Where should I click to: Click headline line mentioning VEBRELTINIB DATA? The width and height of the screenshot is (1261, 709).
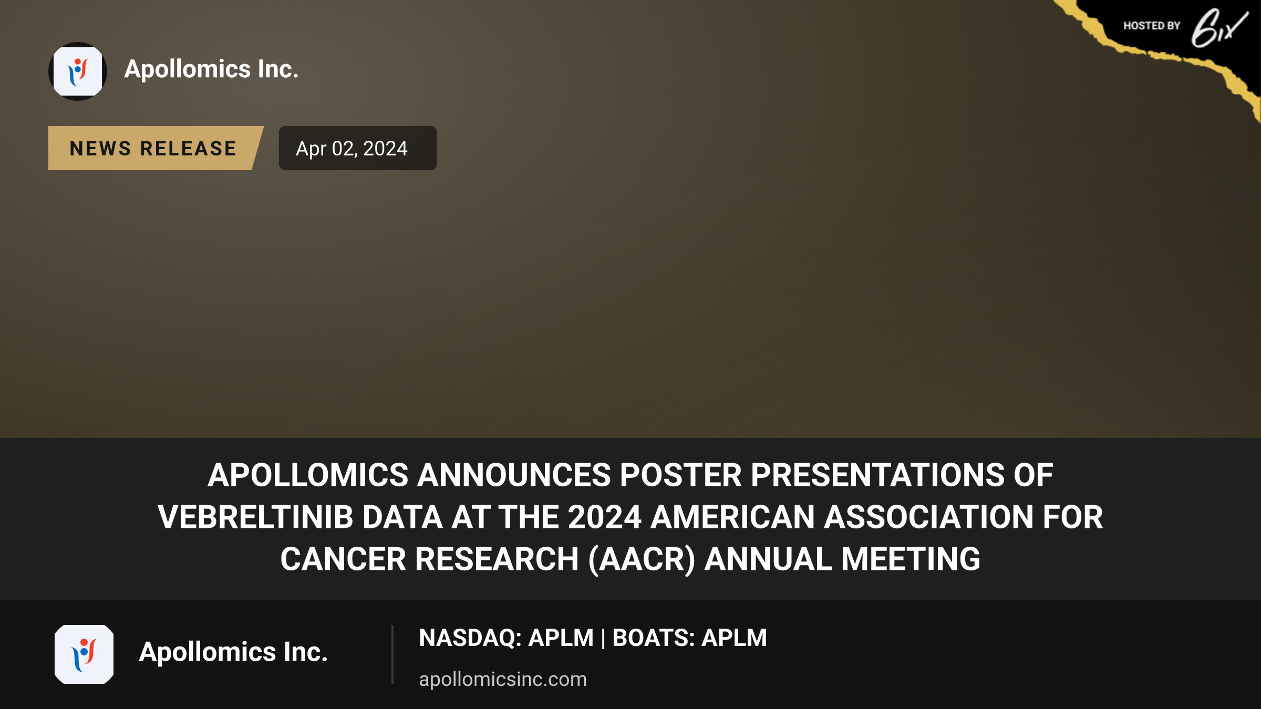click(x=630, y=517)
